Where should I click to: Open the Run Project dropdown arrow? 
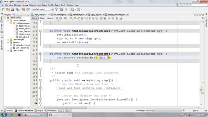69,9
